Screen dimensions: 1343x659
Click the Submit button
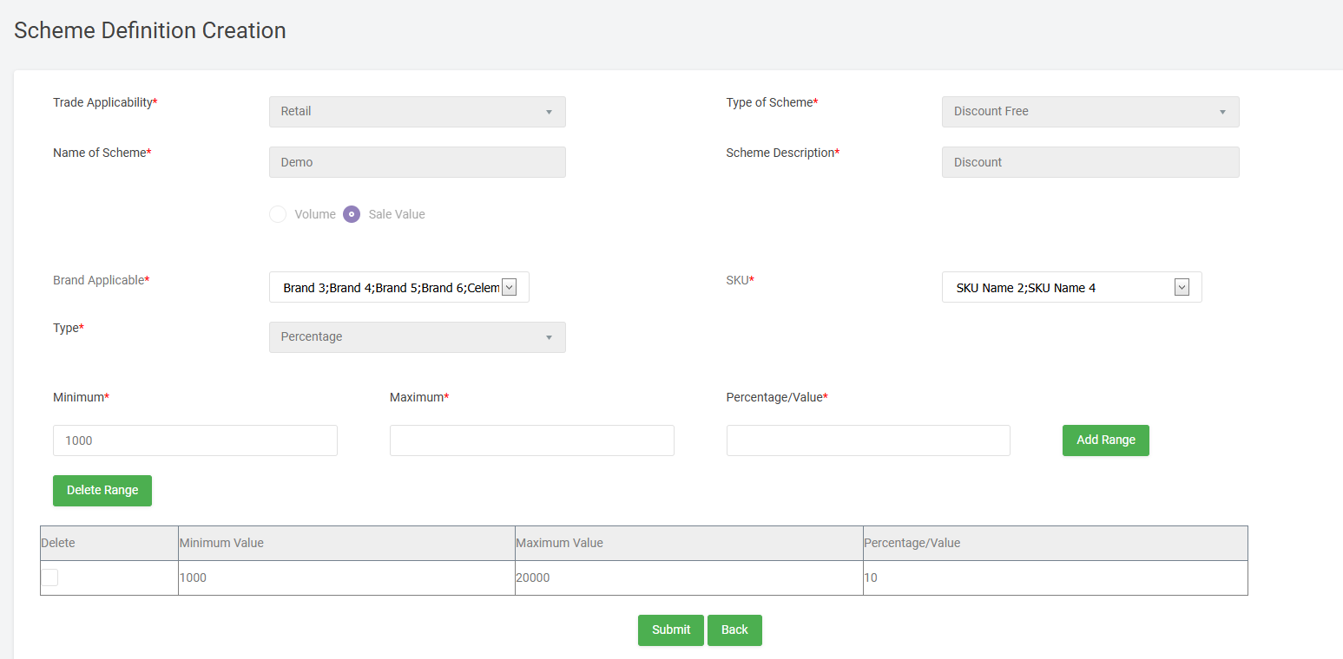(x=671, y=630)
